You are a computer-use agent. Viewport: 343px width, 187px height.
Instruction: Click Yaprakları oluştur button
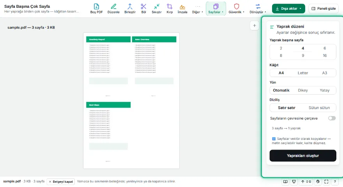(x=303, y=156)
